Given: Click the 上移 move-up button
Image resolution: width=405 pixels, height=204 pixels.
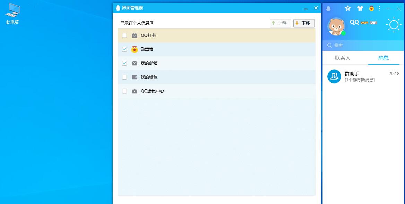Looking at the screenshot, I should (x=280, y=23).
